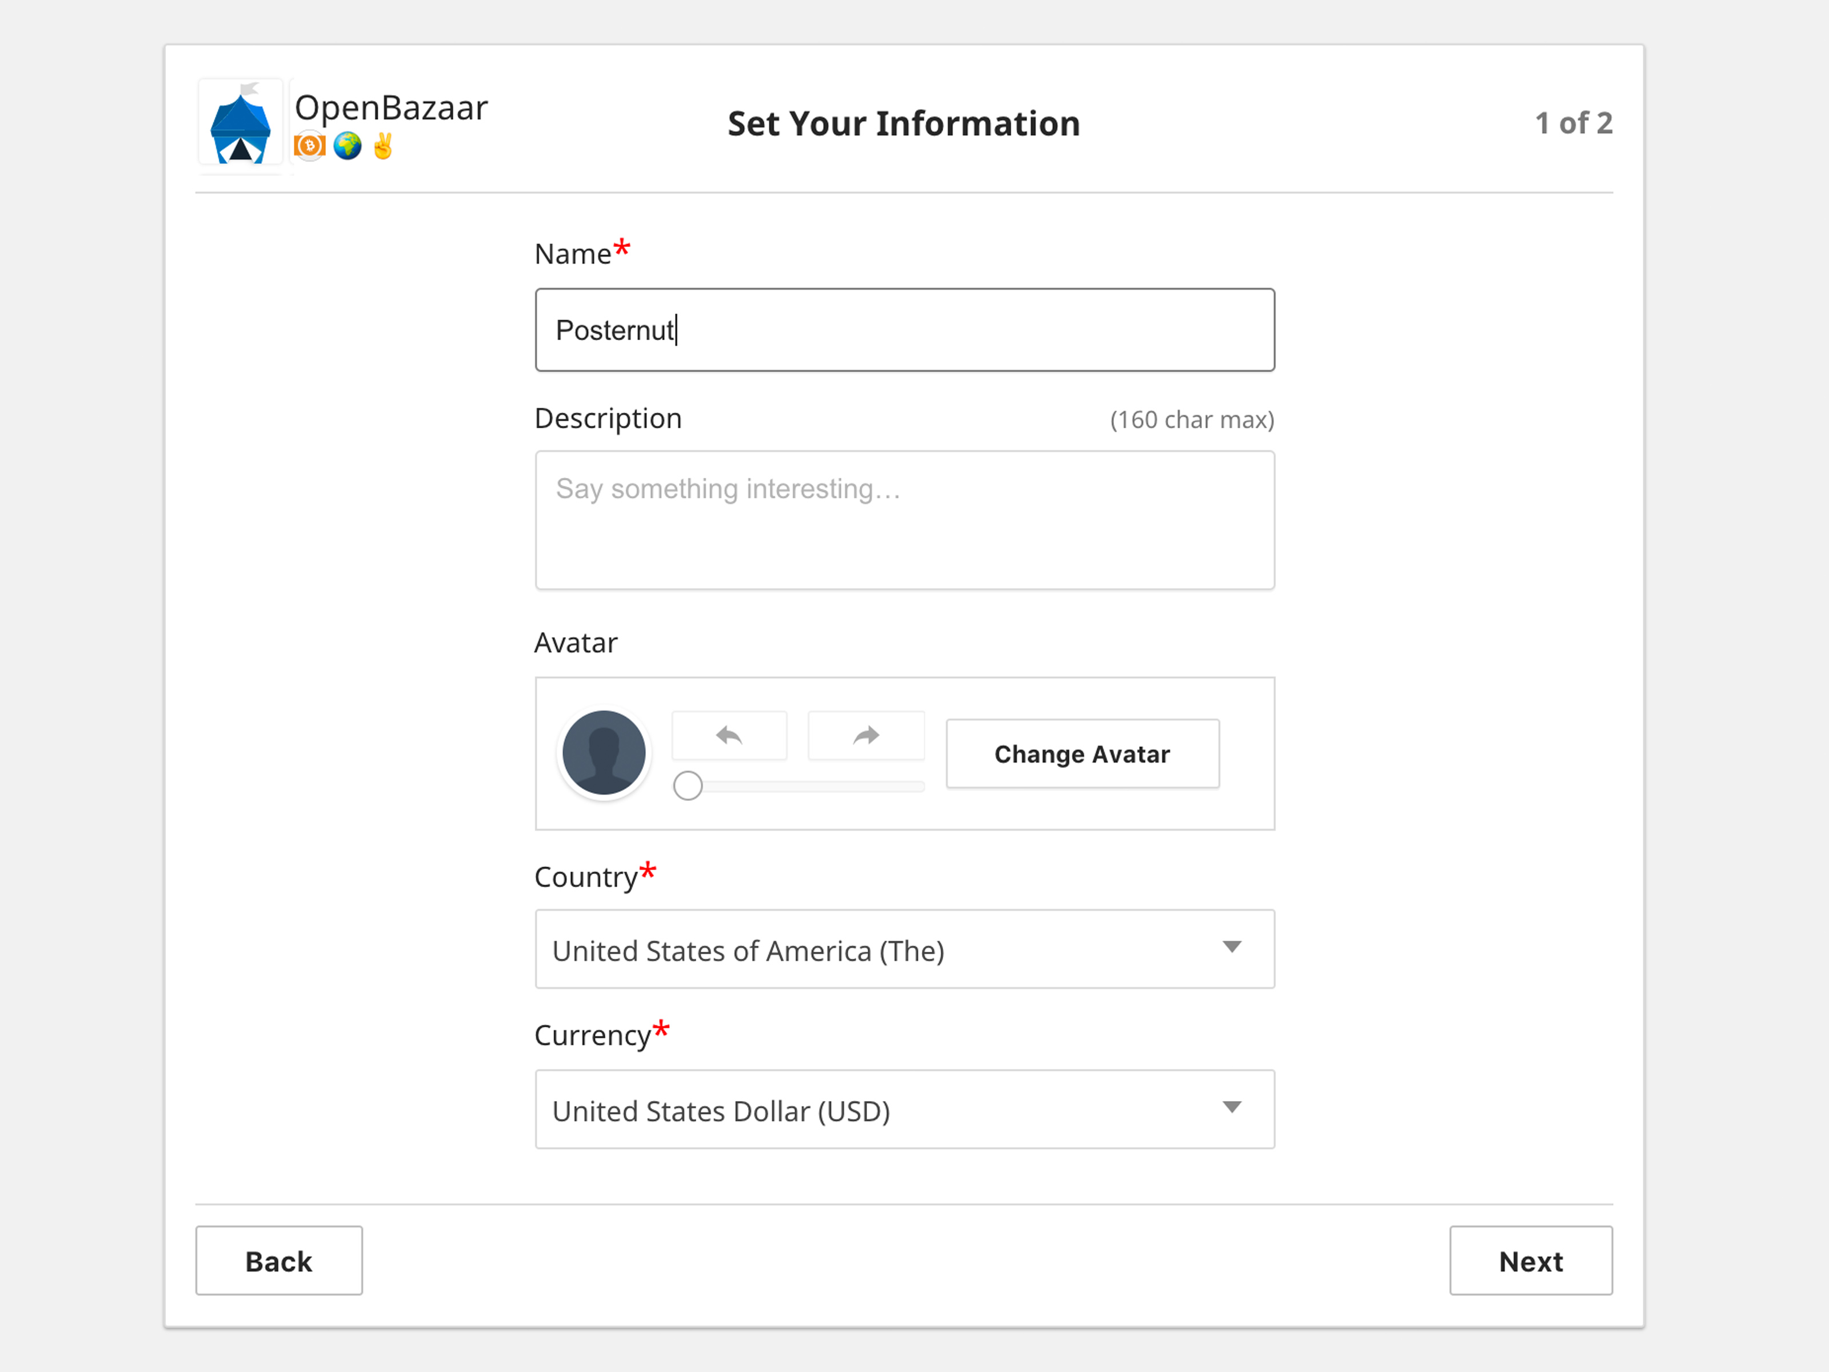Click into the Description text area
The height and width of the screenshot is (1372, 1829).
904,520
